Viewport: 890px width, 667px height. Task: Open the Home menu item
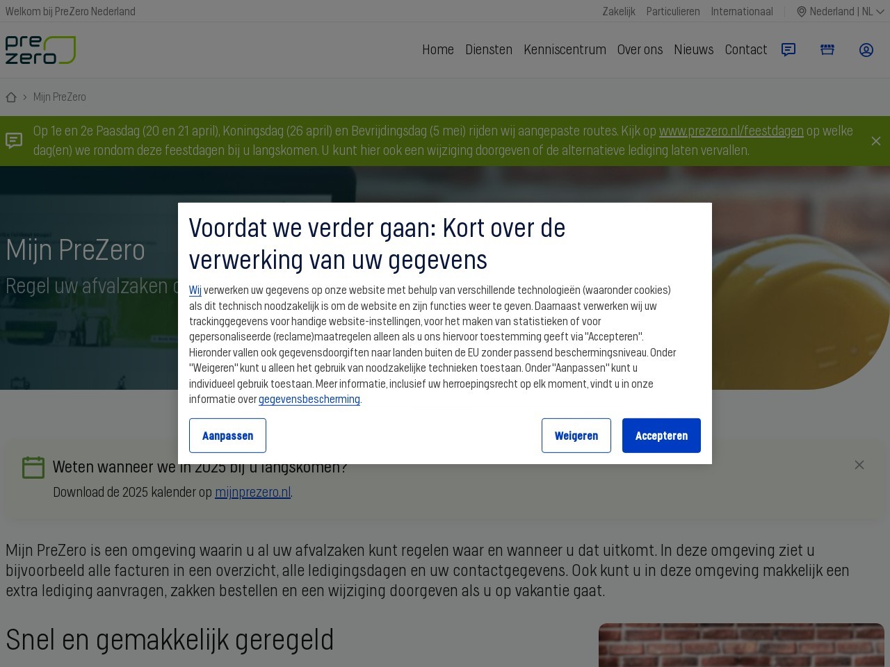coord(438,50)
